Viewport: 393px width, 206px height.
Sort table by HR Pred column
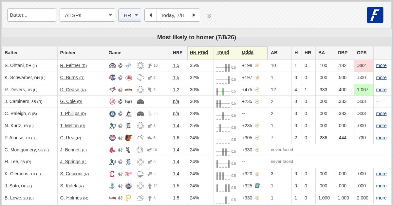pyautogui.click(x=199, y=52)
